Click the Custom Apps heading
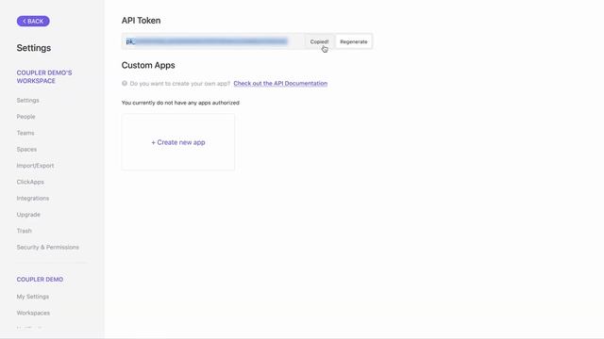This screenshot has width=604, height=339. (148, 65)
